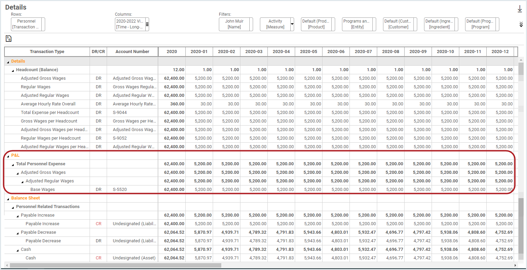Click the Account Number column header

(132, 52)
